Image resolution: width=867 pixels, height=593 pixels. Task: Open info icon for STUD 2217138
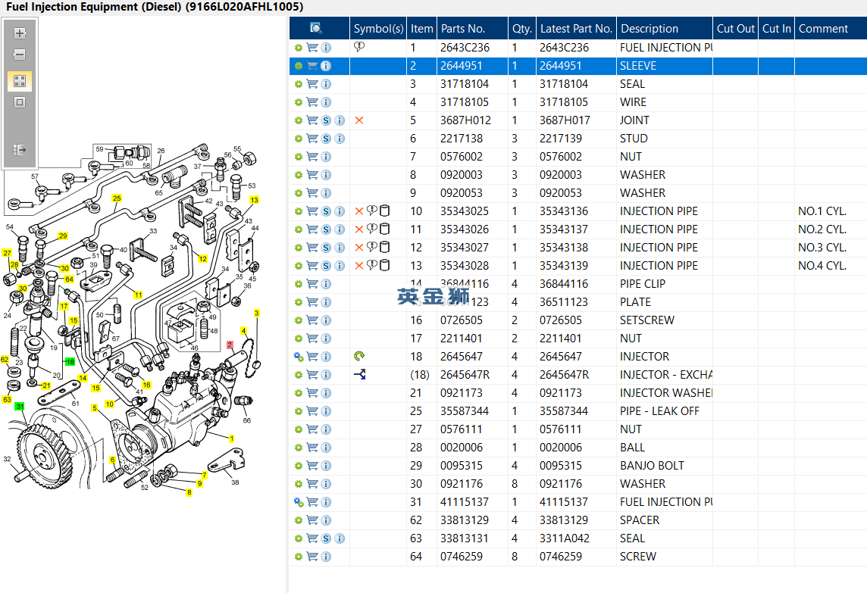tap(340, 139)
